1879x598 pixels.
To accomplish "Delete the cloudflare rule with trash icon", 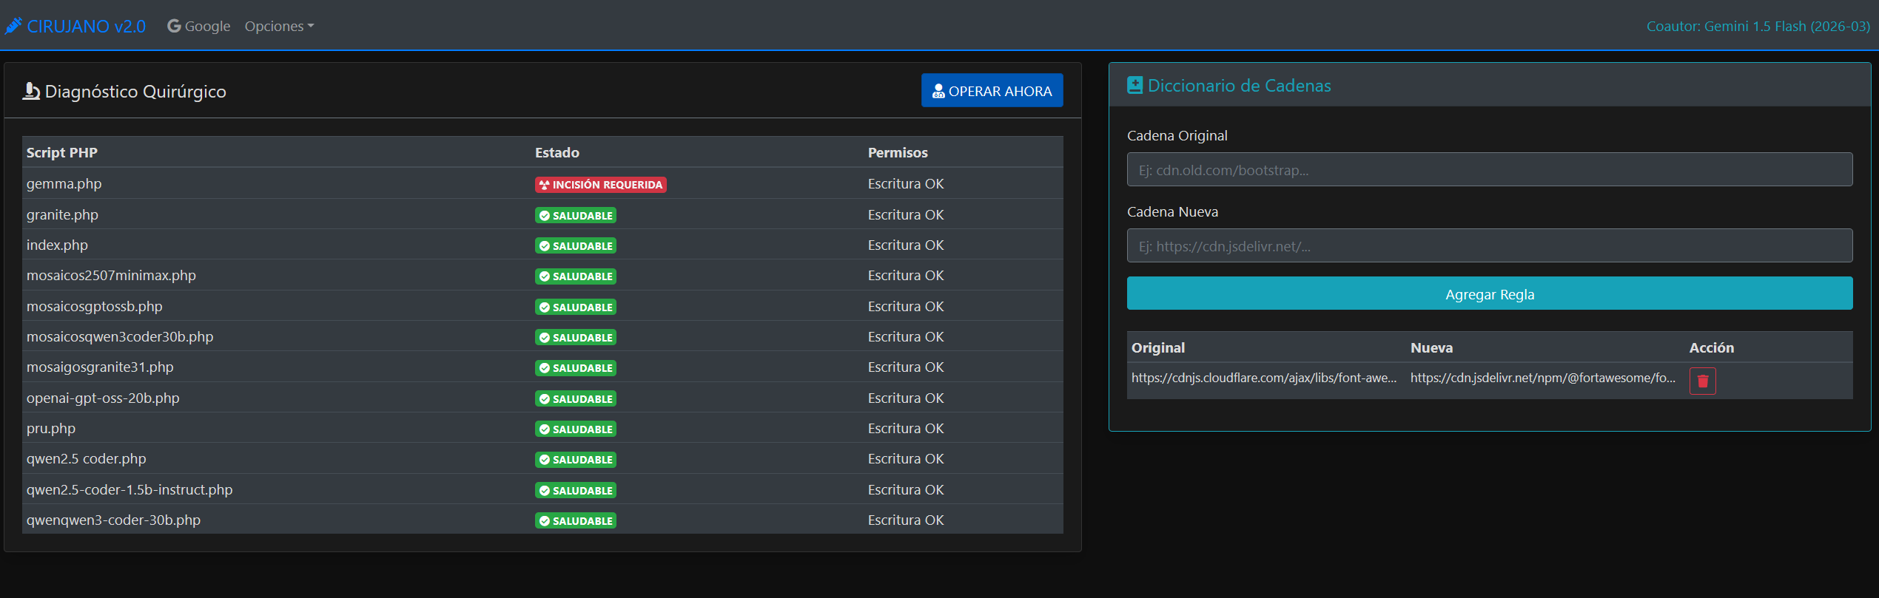I will click(1702, 381).
